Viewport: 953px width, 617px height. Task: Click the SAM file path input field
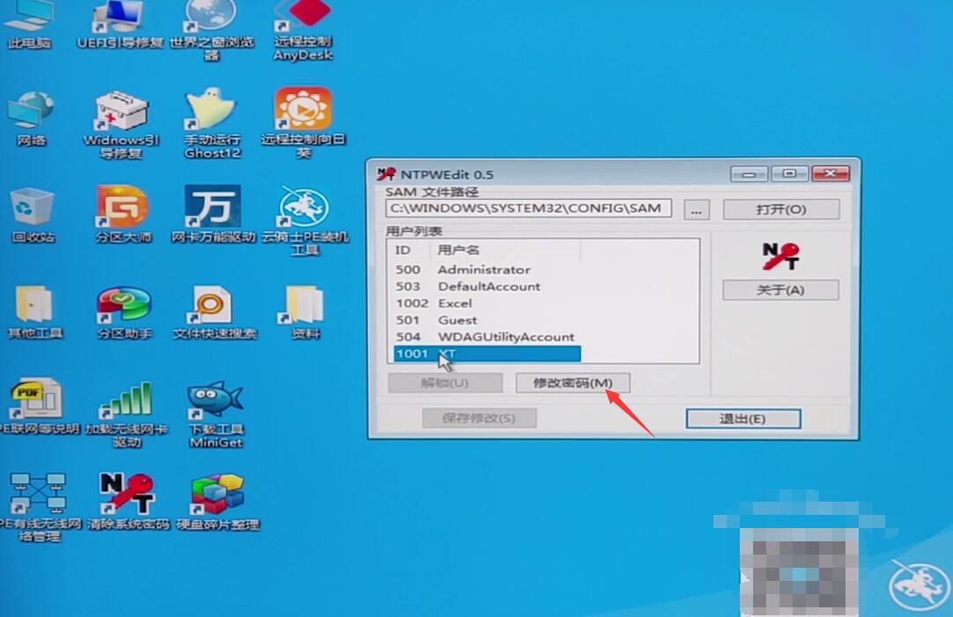pos(528,209)
